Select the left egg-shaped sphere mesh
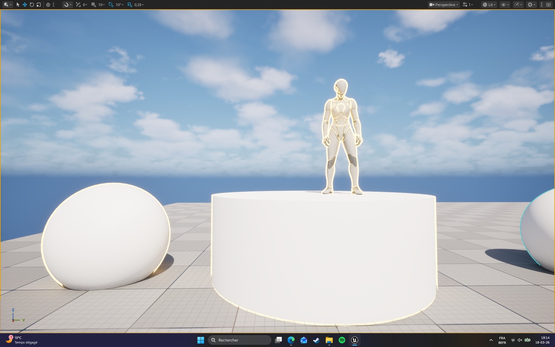The width and height of the screenshot is (555, 347). (106, 236)
